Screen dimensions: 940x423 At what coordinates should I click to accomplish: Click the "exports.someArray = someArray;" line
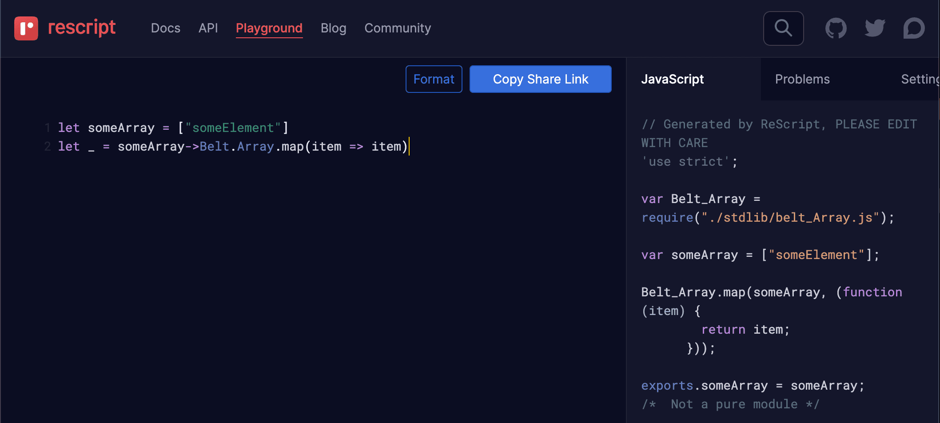pos(753,386)
